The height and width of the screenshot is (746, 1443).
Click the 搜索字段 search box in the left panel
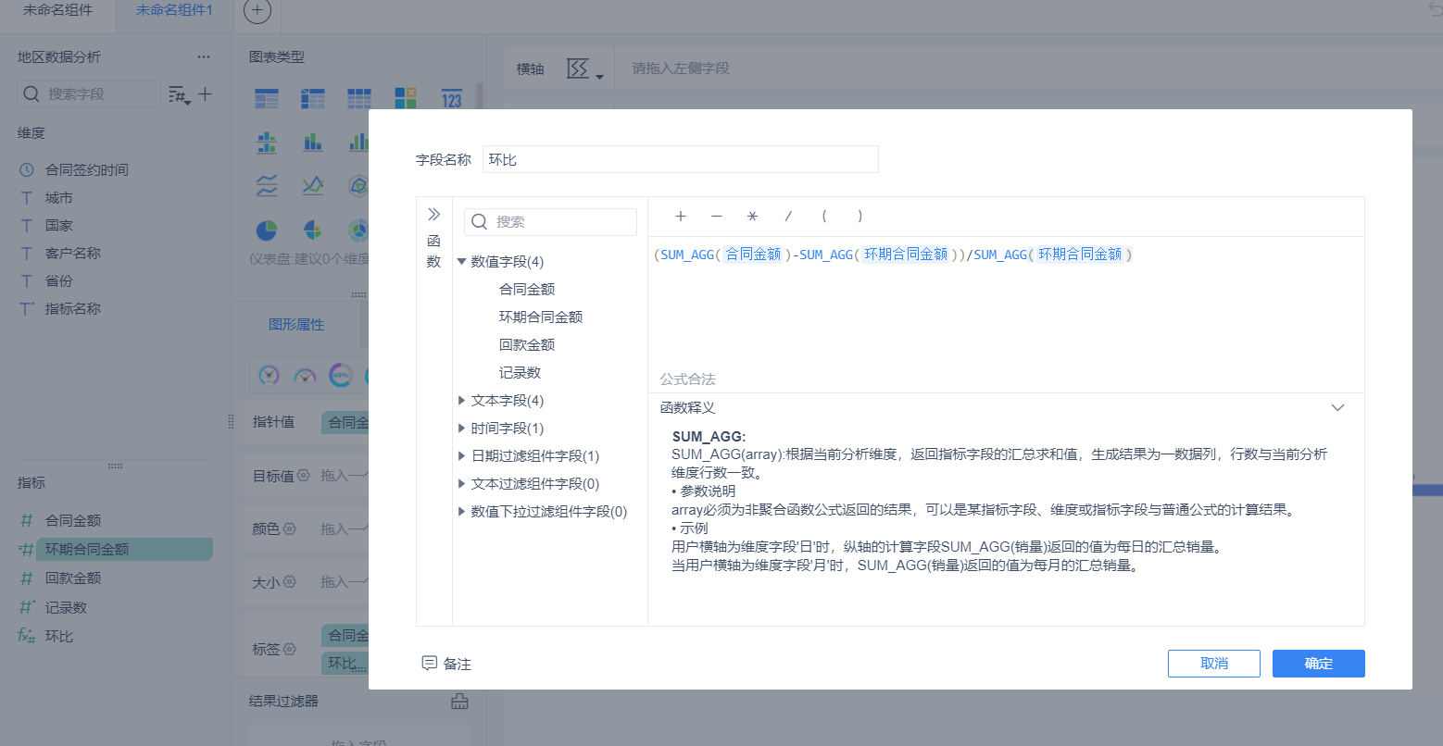pos(89,94)
